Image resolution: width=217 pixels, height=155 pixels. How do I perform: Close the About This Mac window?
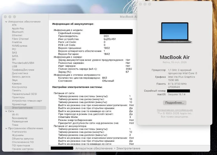140,4
